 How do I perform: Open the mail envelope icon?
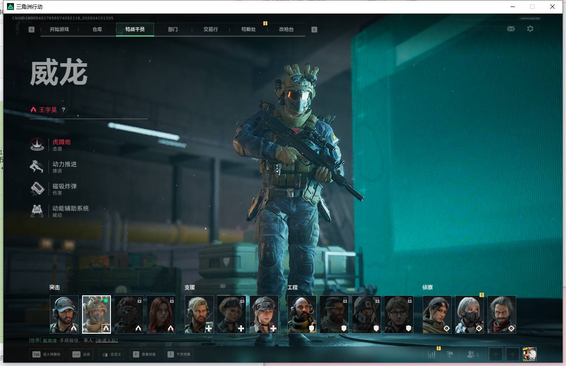[x=511, y=29]
